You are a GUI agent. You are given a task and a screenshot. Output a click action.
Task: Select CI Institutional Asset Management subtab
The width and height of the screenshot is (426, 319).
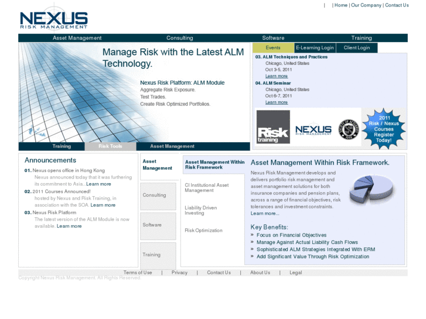pyautogui.click(x=207, y=188)
